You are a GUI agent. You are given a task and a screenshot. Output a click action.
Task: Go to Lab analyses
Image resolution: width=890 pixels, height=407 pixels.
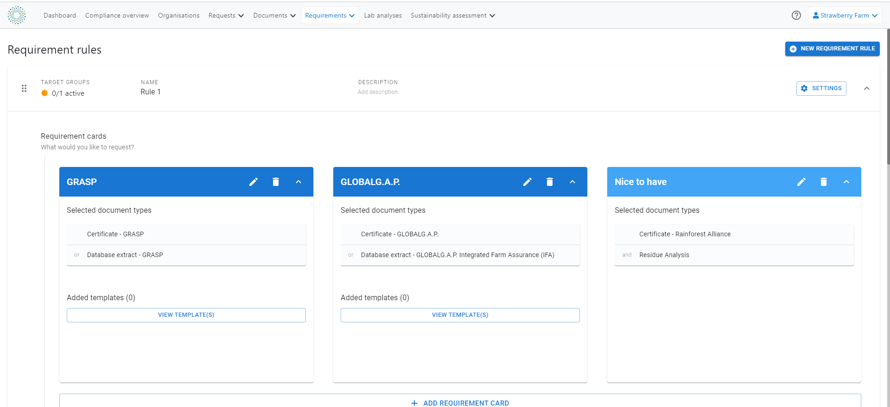pos(383,15)
